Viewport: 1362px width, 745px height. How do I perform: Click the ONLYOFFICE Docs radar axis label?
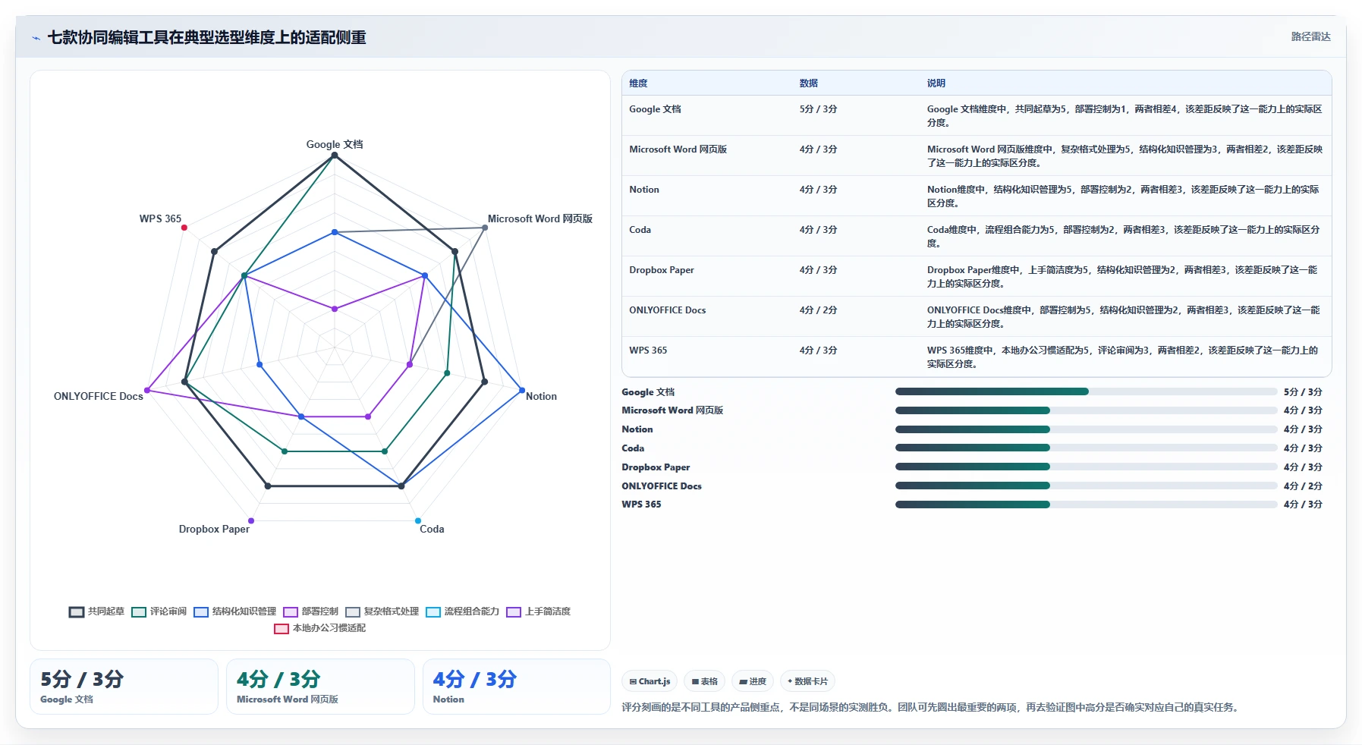tap(99, 396)
